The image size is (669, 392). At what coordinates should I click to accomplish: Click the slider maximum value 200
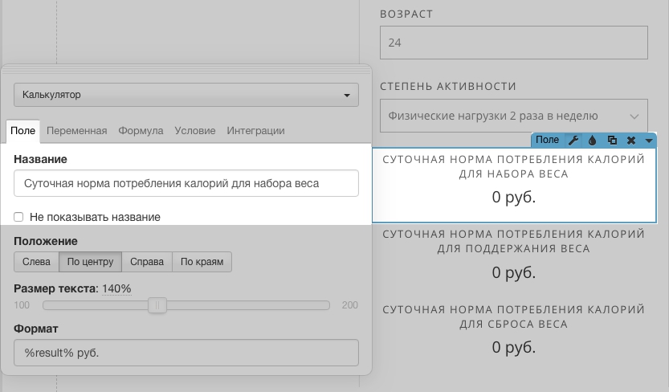pyautogui.click(x=350, y=305)
